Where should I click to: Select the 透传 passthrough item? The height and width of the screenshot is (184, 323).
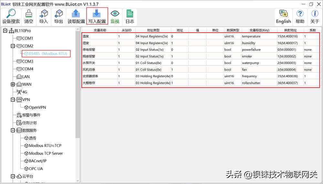(33, 138)
